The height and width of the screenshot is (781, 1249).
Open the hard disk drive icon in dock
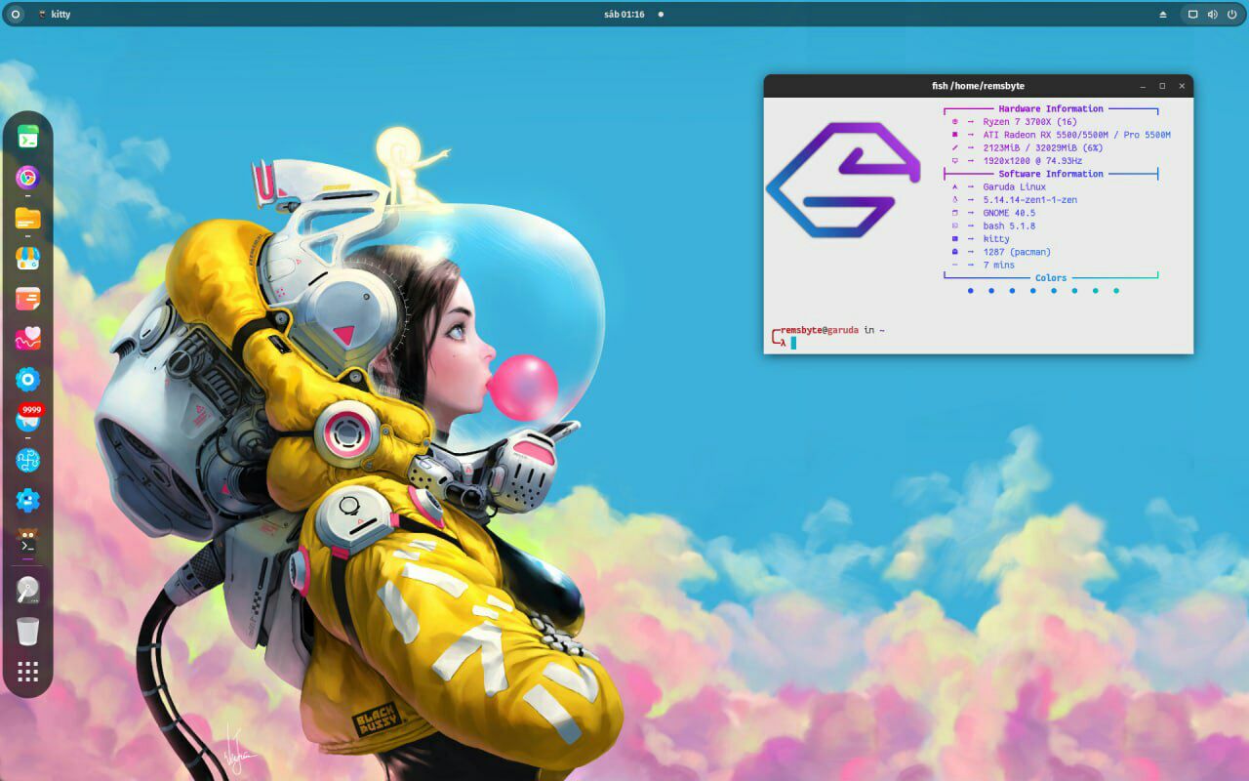click(x=27, y=591)
